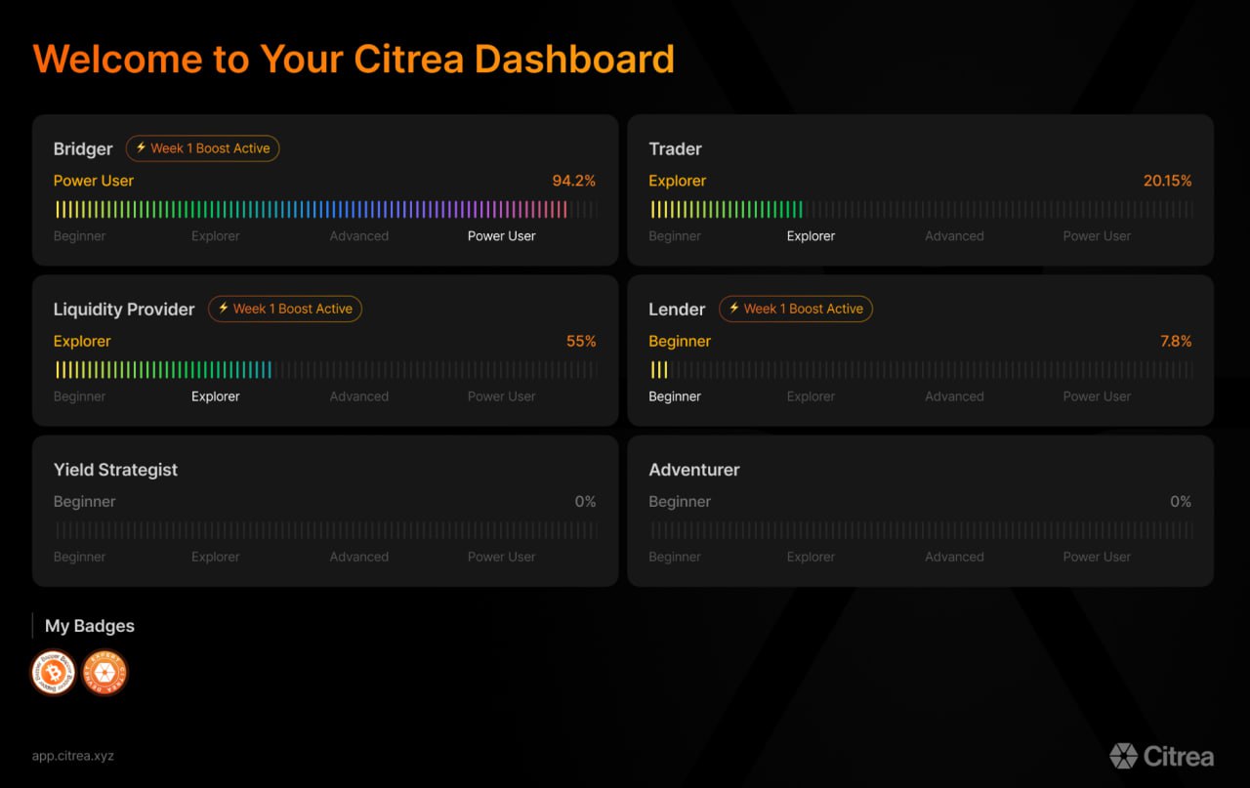
Task: Click the Citrea logo icon
Action: click(x=1123, y=756)
